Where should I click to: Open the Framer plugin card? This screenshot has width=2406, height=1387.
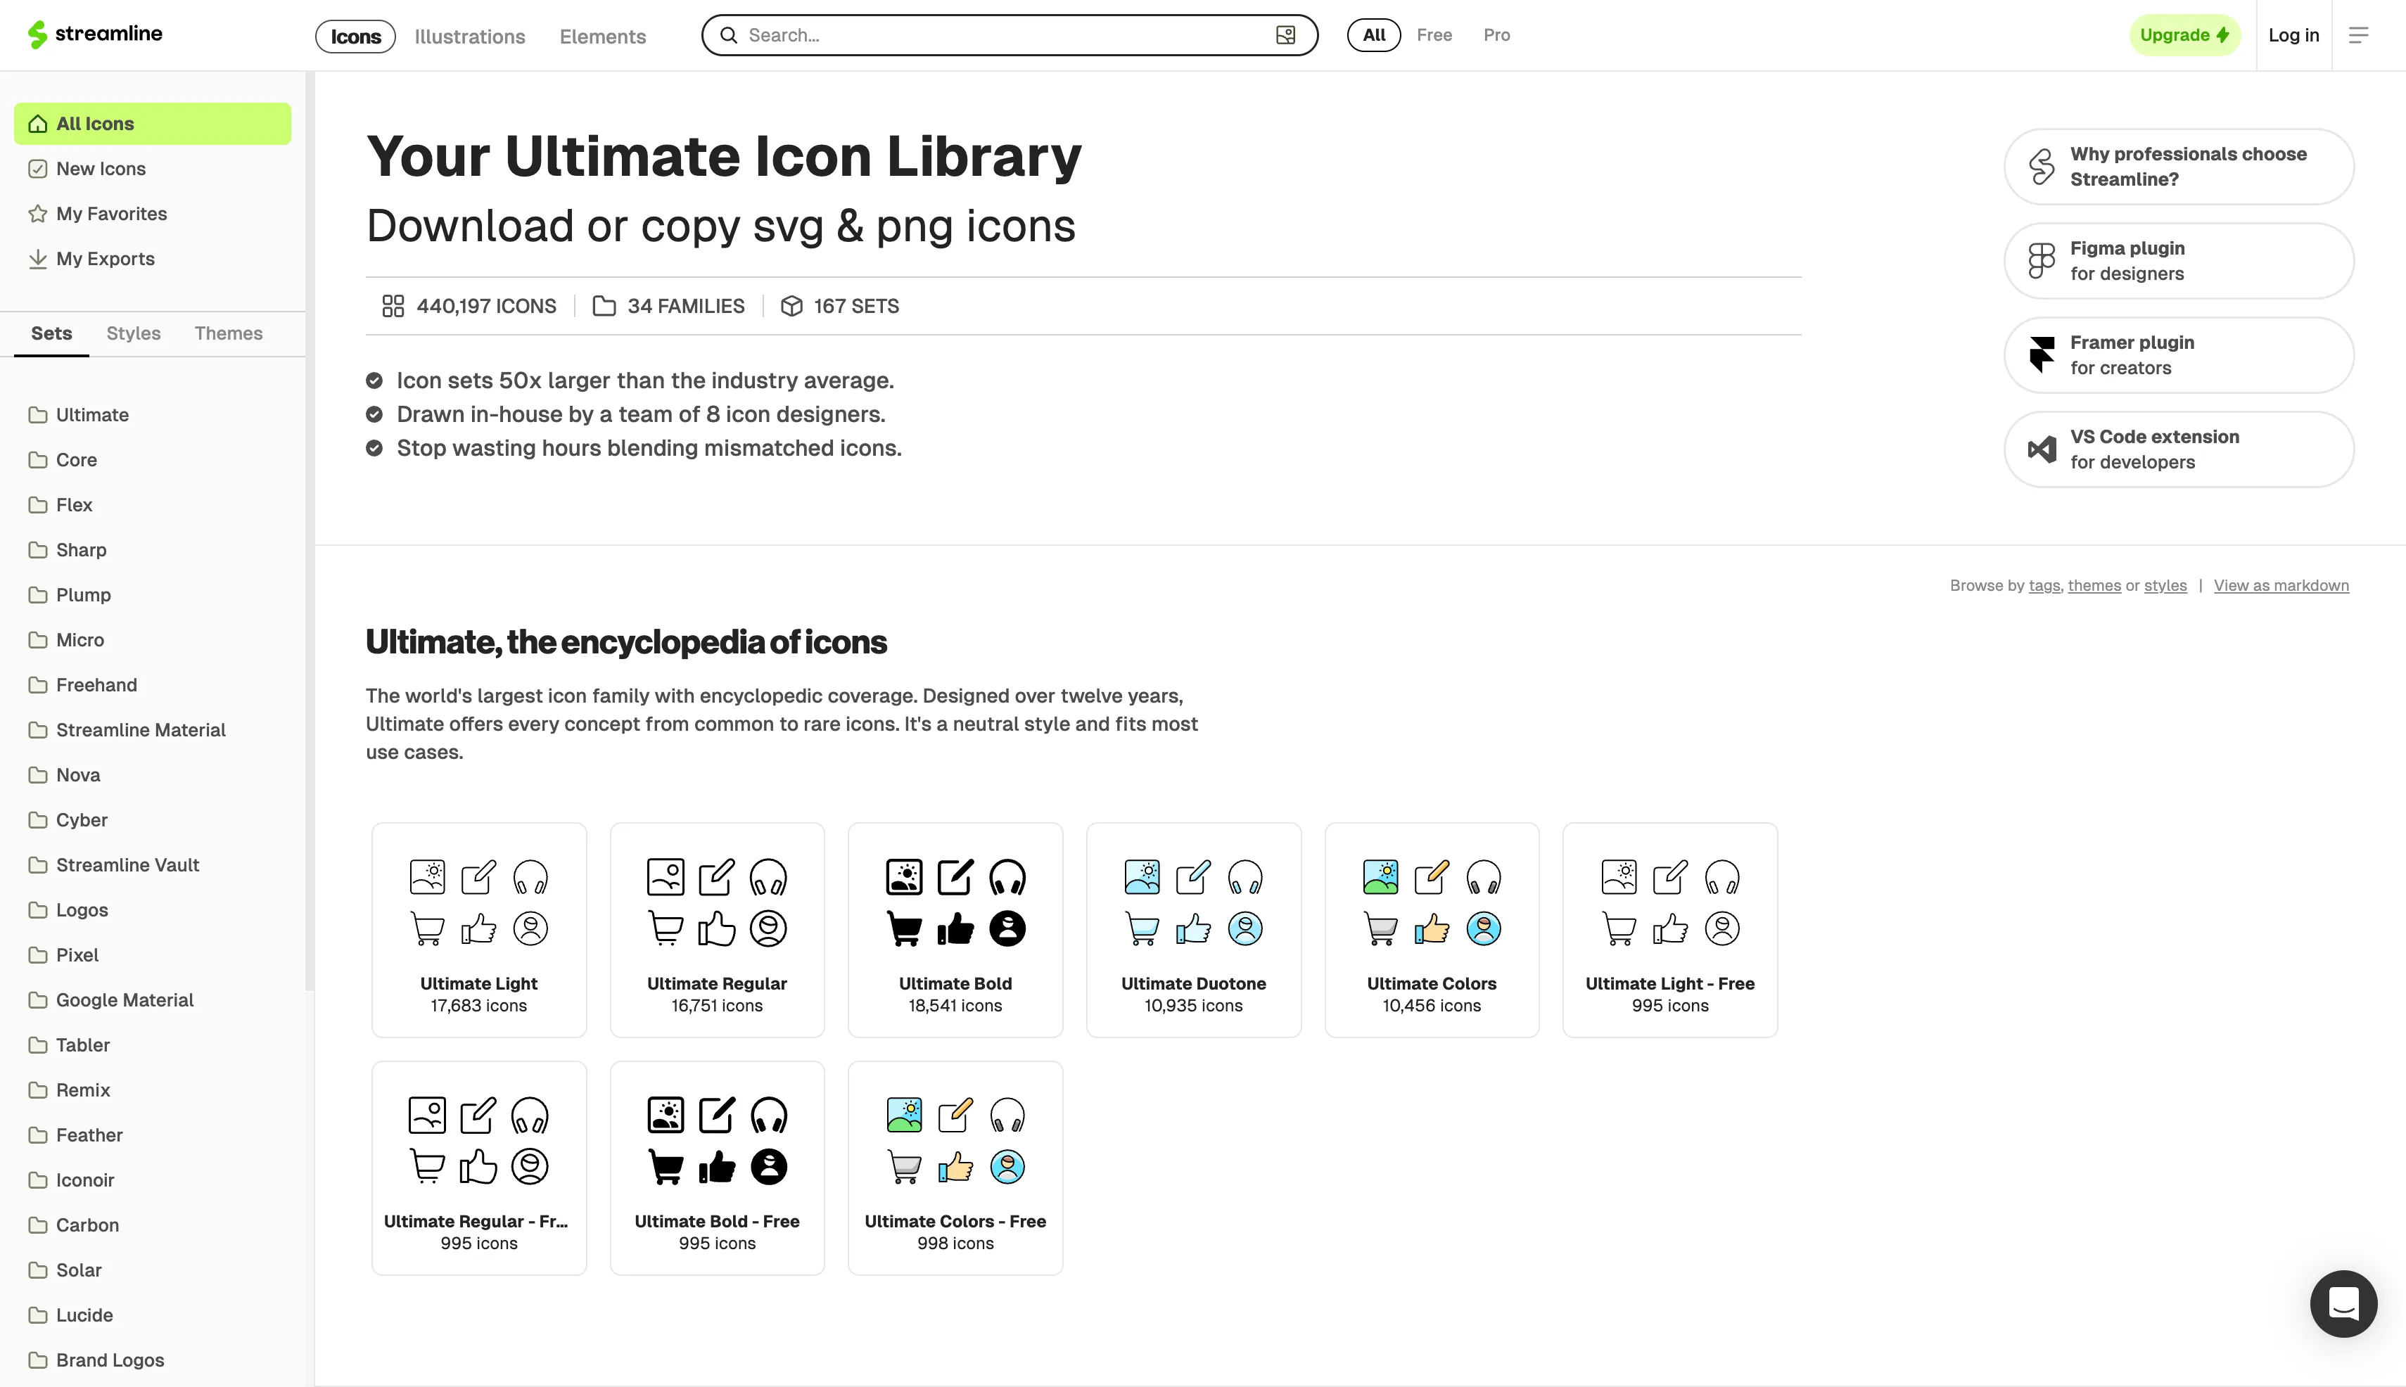(x=2178, y=355)
